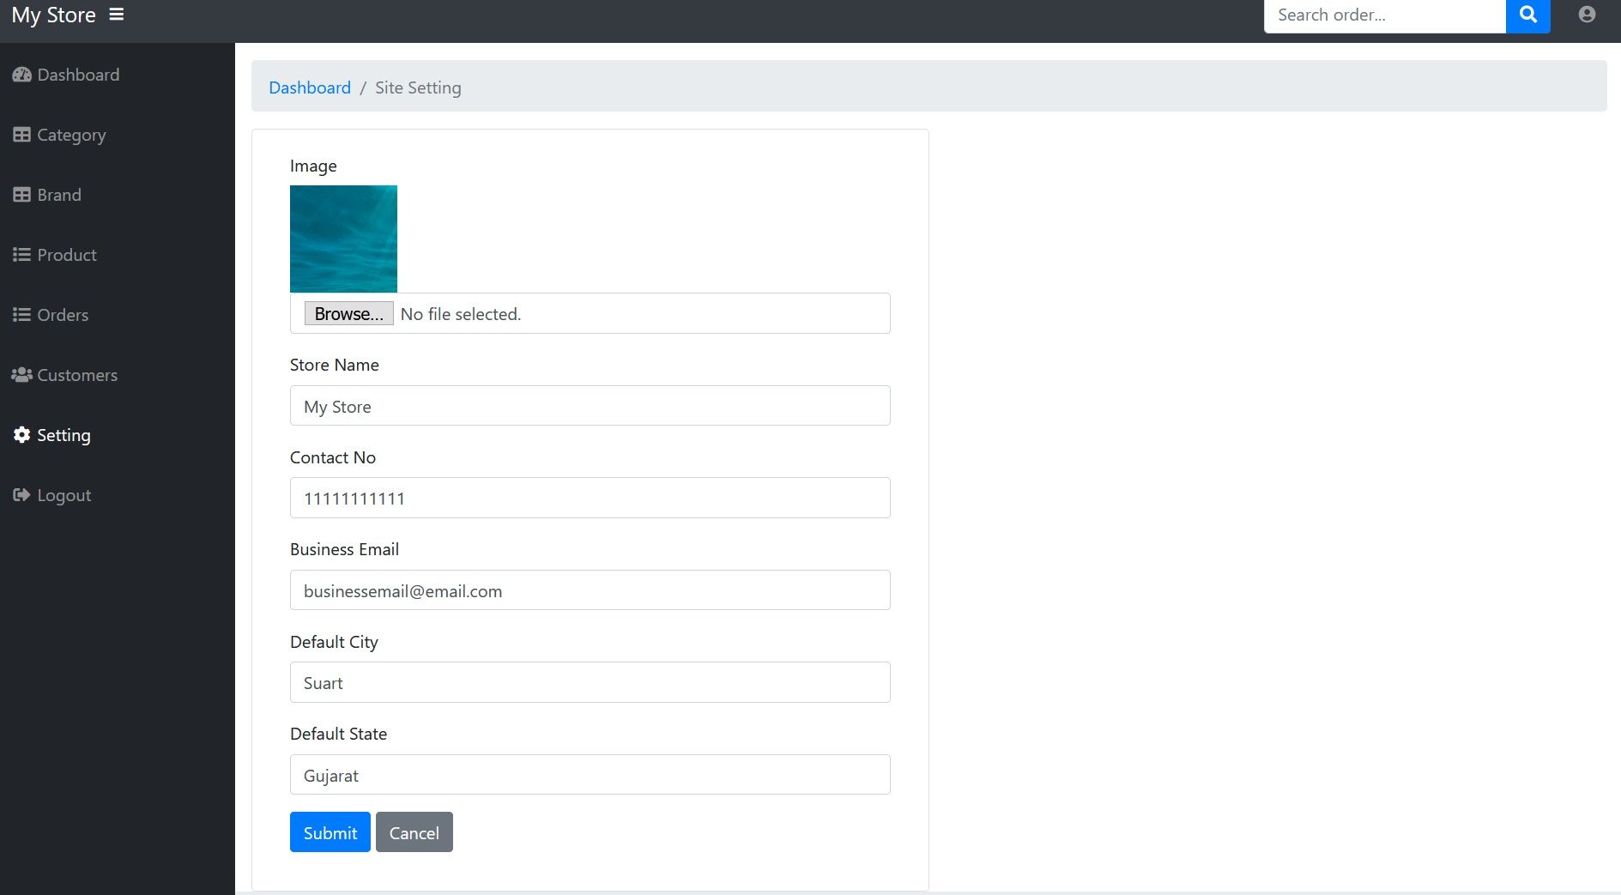The image size is (1621, 895).
Task: Toggle the sidebar hamburger menu icon
Action: (117, 15)
